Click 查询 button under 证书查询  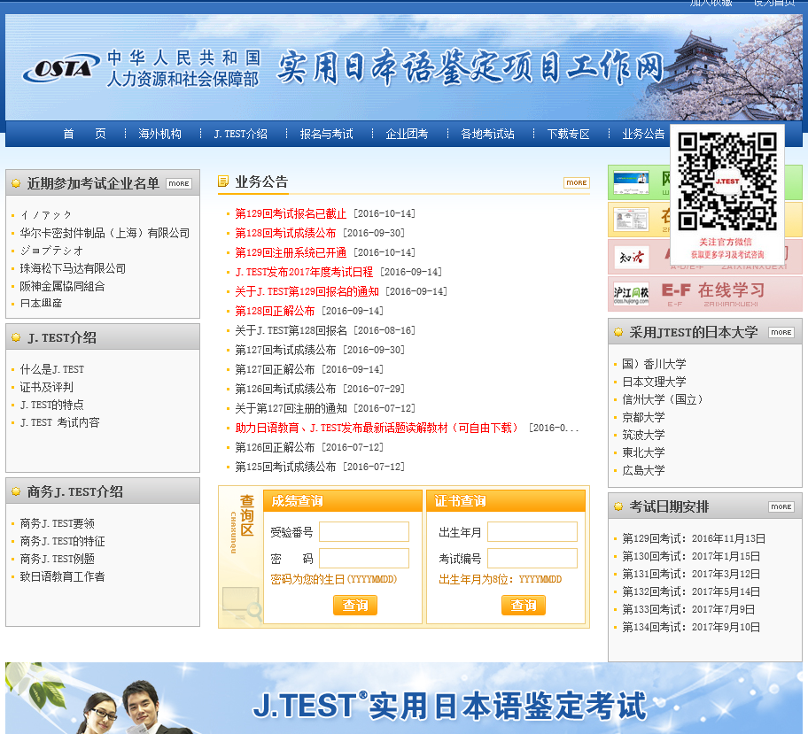pos(524,606)
